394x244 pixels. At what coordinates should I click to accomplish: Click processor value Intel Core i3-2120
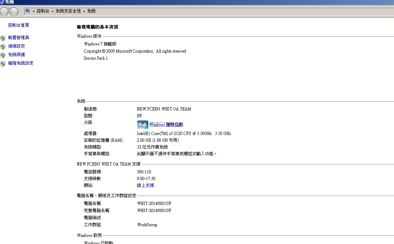pos(184,134)
